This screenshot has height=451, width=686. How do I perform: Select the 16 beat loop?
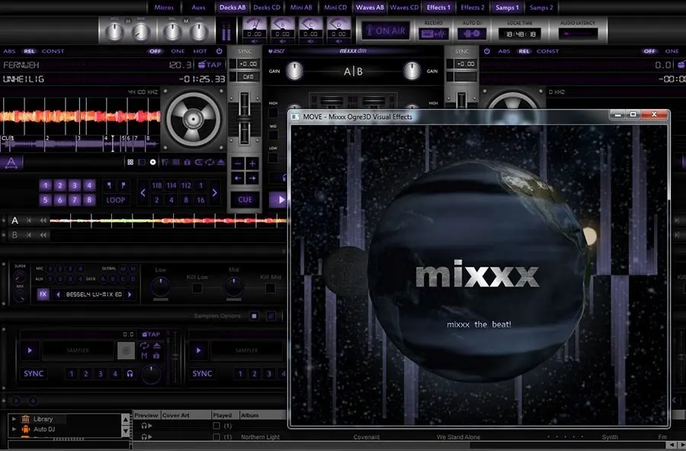pyautogui.click(x=200, y=200)
